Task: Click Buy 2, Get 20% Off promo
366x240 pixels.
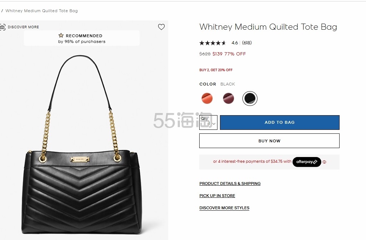Action: point(216,70)
